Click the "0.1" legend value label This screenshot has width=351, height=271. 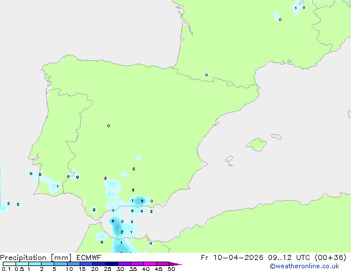[x=6, y=269]
